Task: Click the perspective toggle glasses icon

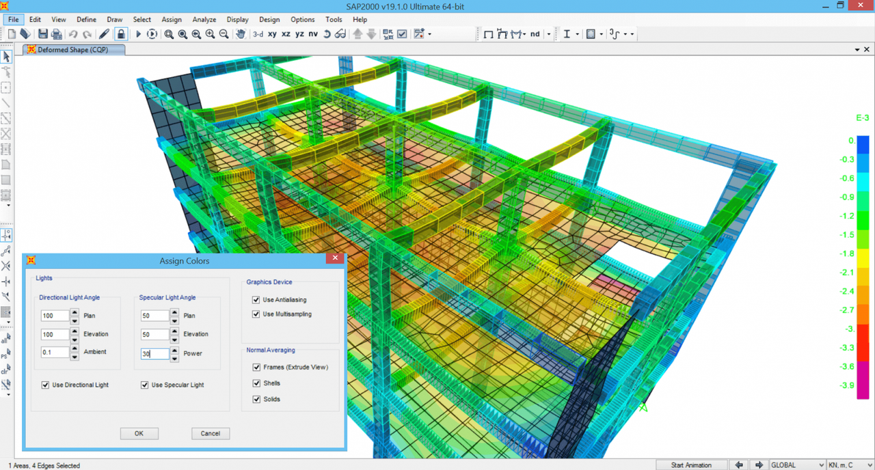Action: [340, 34]
